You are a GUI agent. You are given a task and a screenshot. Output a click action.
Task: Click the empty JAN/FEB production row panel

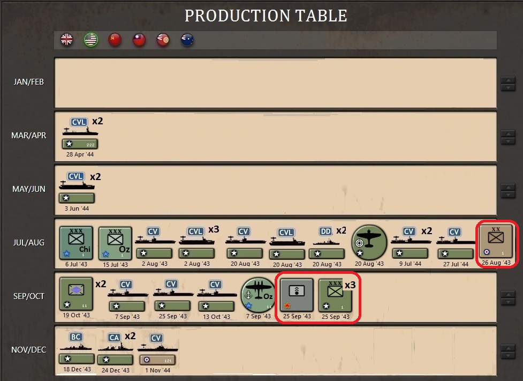pos(276,83)
